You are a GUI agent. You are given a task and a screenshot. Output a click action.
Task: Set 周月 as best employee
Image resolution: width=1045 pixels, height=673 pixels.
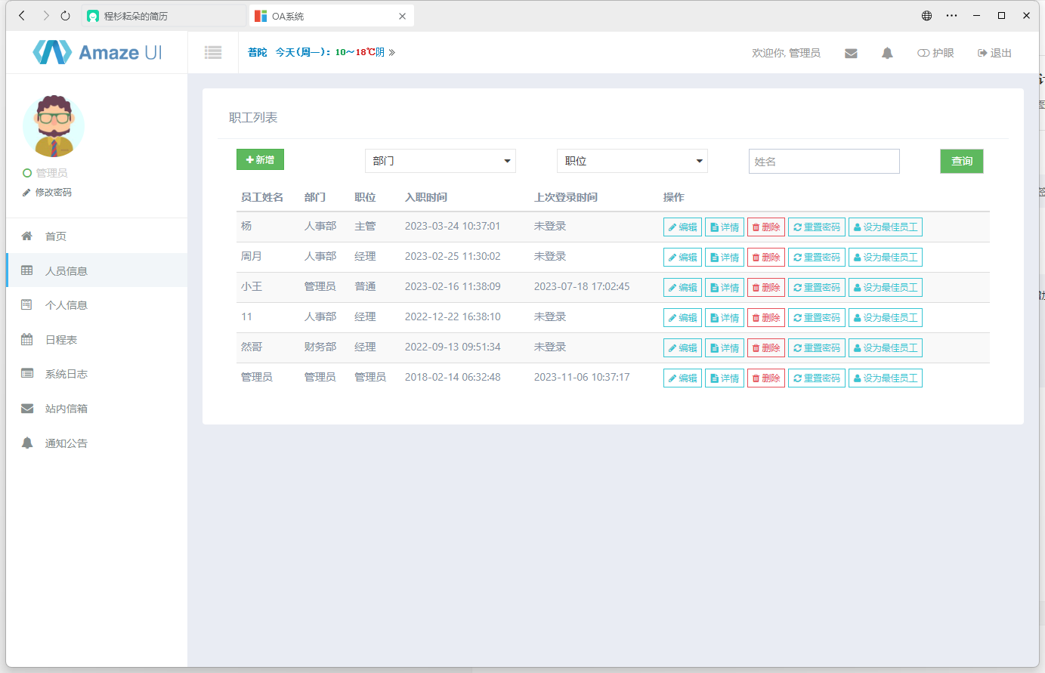886,258
